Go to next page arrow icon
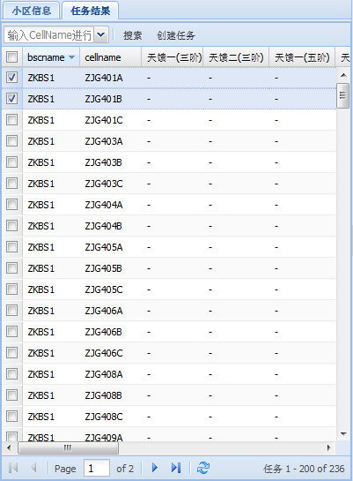Image resolution: width=353 pixels, height=481 pixels. point(155,468)
